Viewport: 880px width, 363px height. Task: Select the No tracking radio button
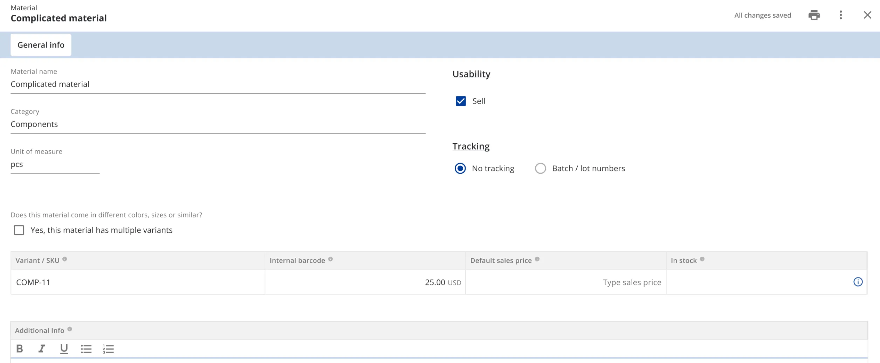click(x=460, y=169)
